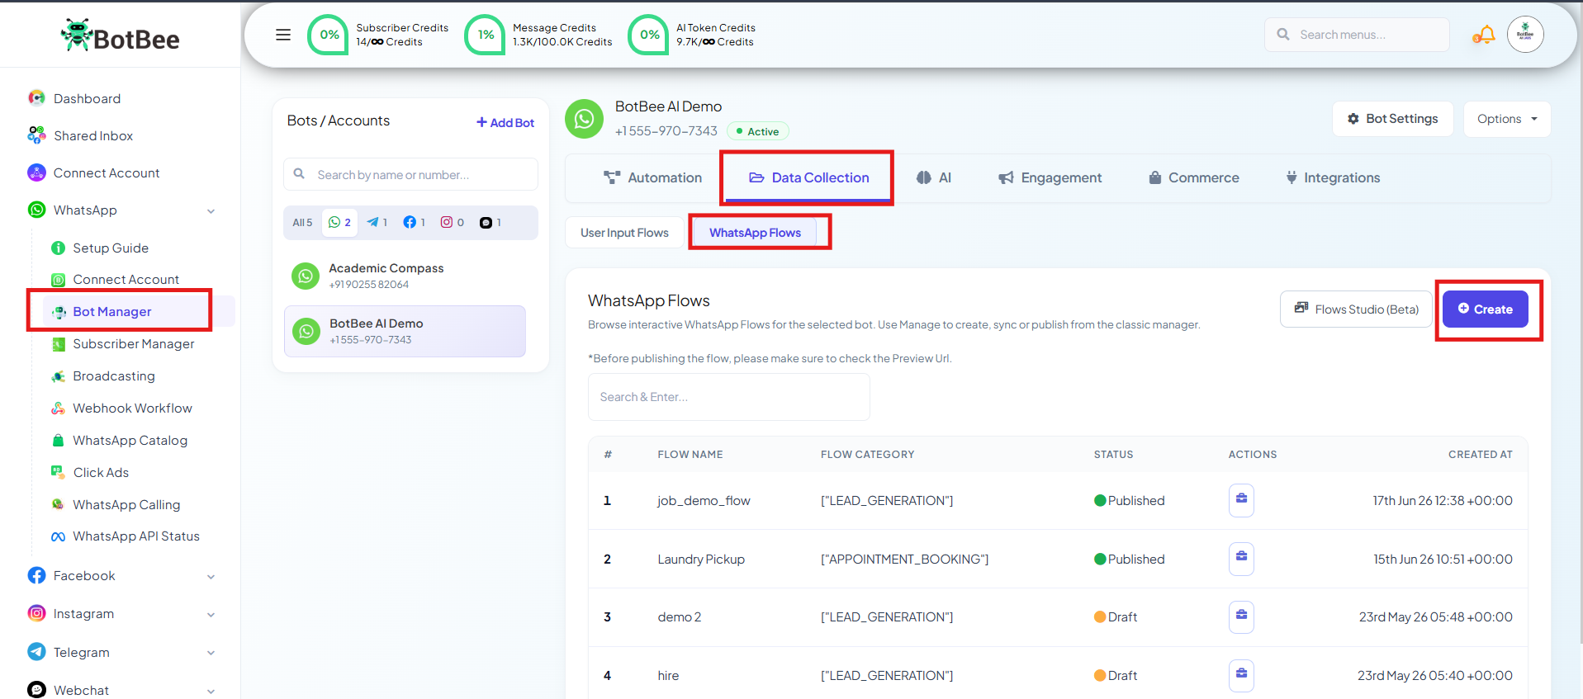This screenshot has height=699, width=1583.
Task: Open Click Ads in sidebar
Action: point(101,473)
